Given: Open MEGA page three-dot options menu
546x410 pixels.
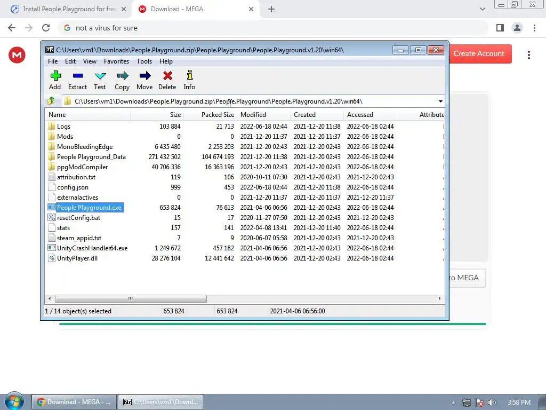Looking at the screenshot, I should tap(528, 55).
